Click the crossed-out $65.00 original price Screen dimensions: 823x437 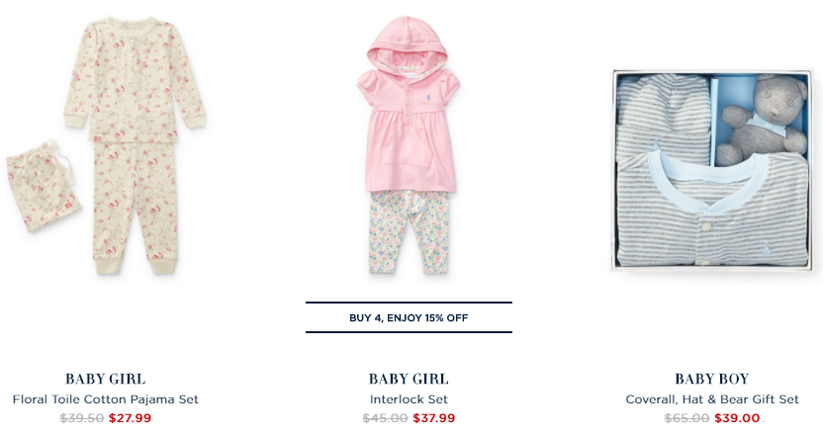(686, 418)
